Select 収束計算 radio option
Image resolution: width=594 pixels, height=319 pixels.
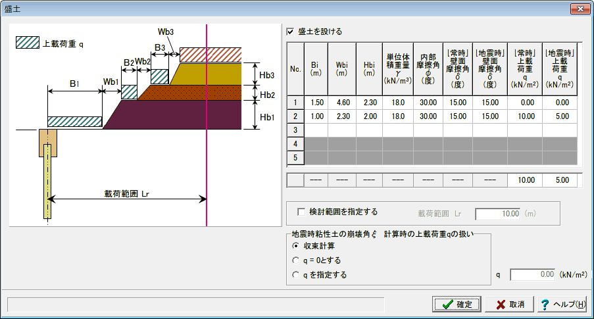coord(296,246)
